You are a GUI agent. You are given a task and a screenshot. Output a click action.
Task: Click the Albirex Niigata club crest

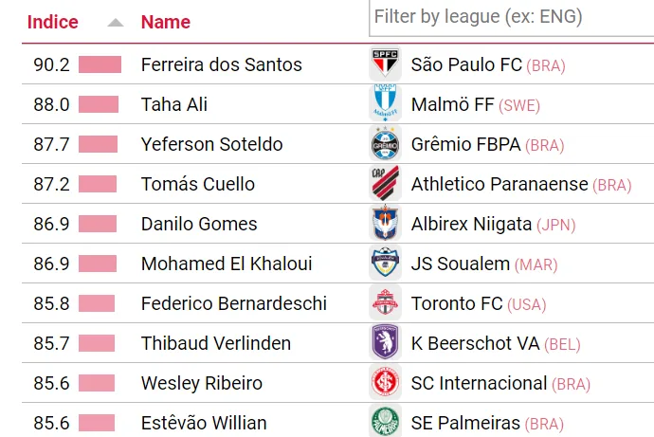pyautogui.click(x=385, y=224)
